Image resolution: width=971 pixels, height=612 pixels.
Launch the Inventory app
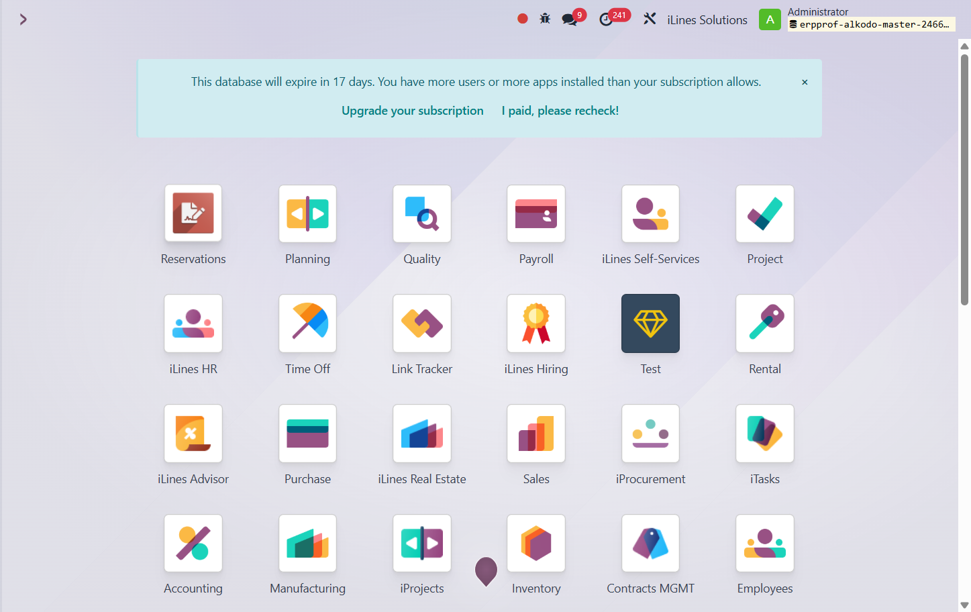tap(536, 544)
